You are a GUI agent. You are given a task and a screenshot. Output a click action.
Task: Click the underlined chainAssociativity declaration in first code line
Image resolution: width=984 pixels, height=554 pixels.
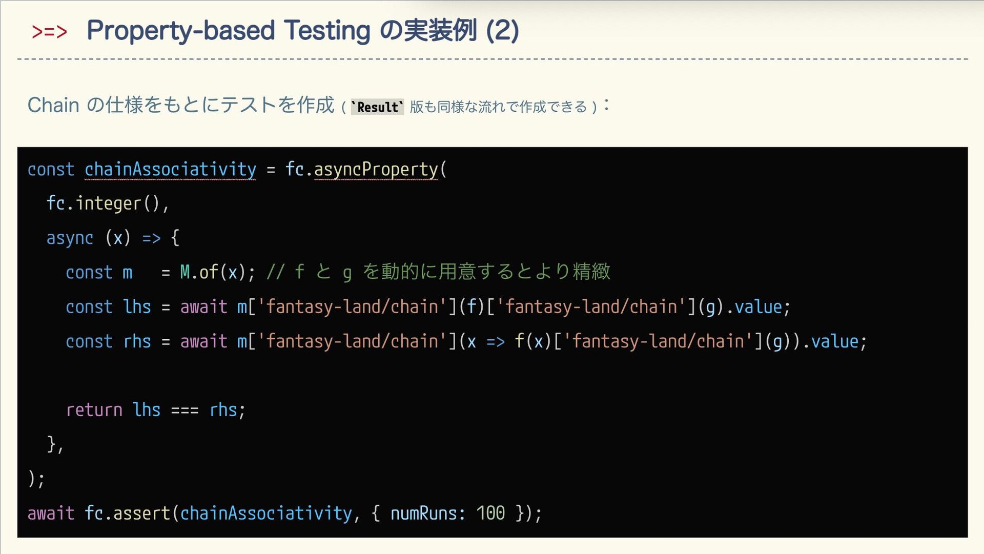click(x=170, y=169)
